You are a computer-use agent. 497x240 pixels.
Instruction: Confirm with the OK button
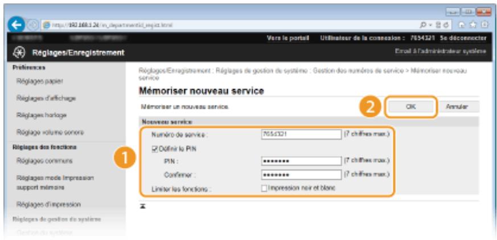(x=411, y=107)
